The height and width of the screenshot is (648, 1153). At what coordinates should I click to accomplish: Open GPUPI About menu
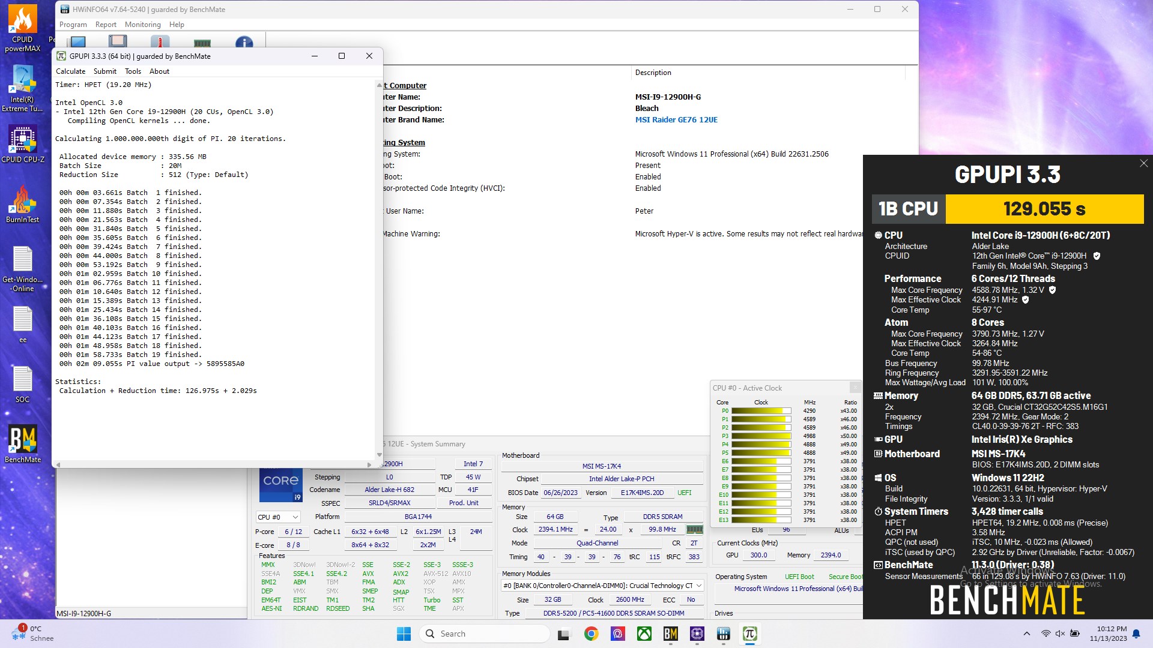tap(159, 71)
